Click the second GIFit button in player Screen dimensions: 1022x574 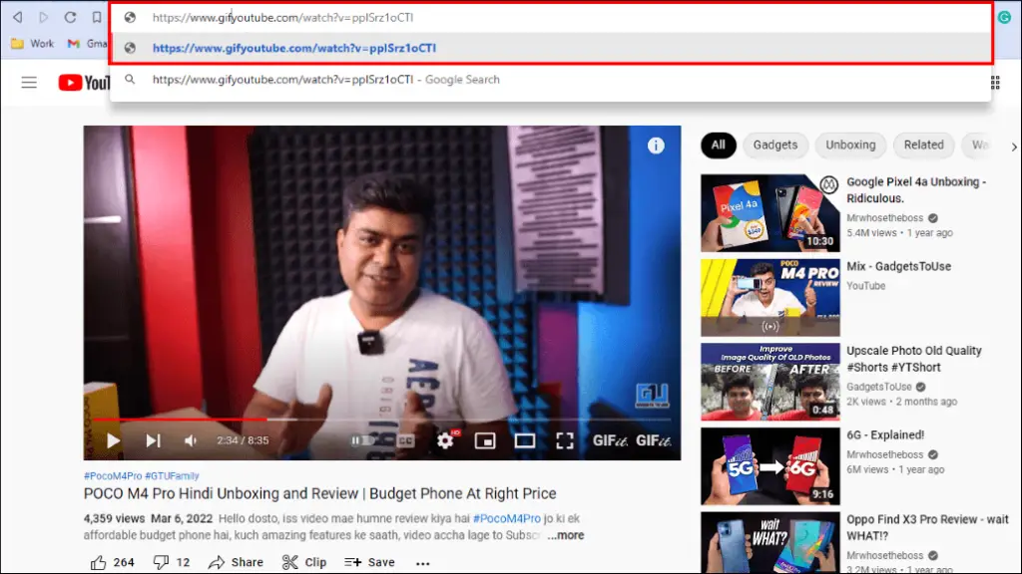click(653, 440)
